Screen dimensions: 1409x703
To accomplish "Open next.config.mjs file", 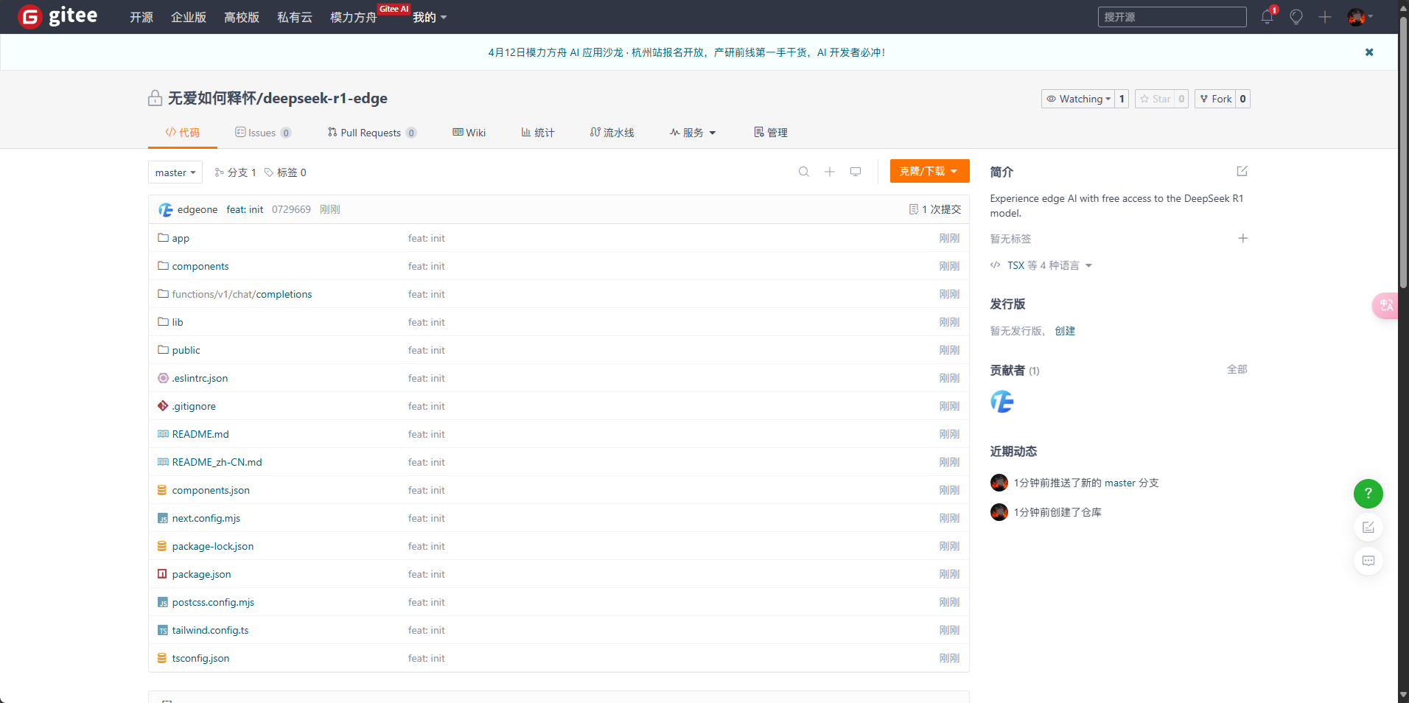I will pyautogui.click(x=206, y=518).
